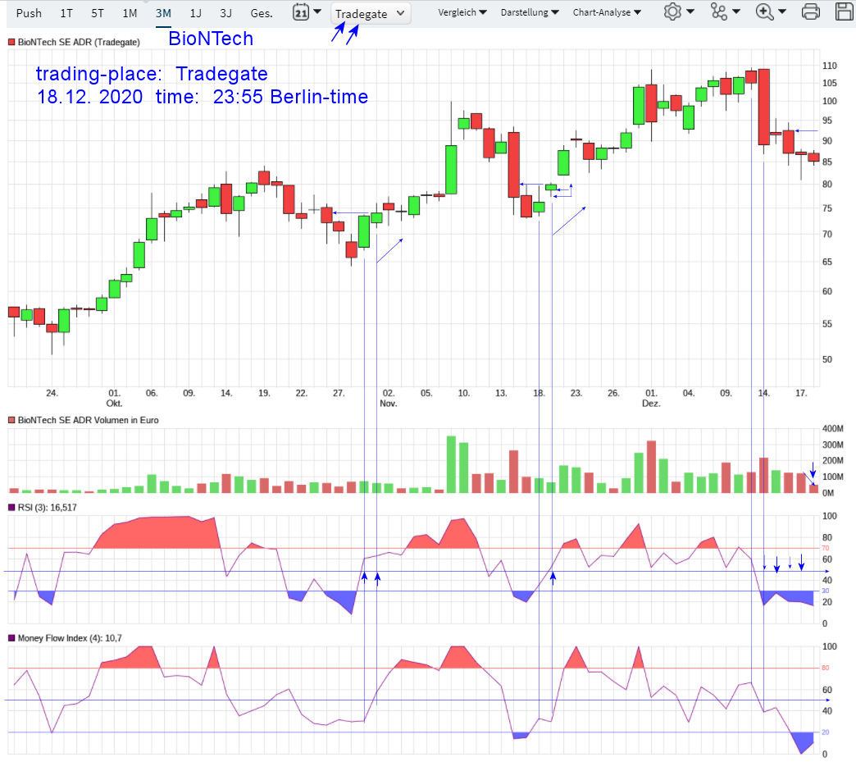Click the 400M volume axis label

tap(832, 429)
